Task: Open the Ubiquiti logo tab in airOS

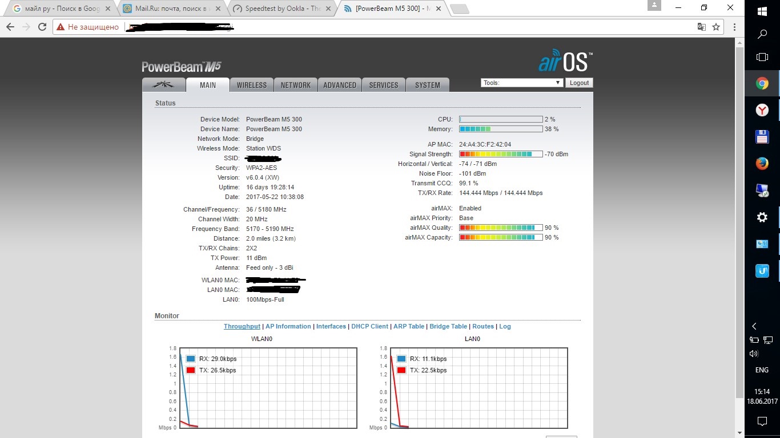Action: point(163,85)
